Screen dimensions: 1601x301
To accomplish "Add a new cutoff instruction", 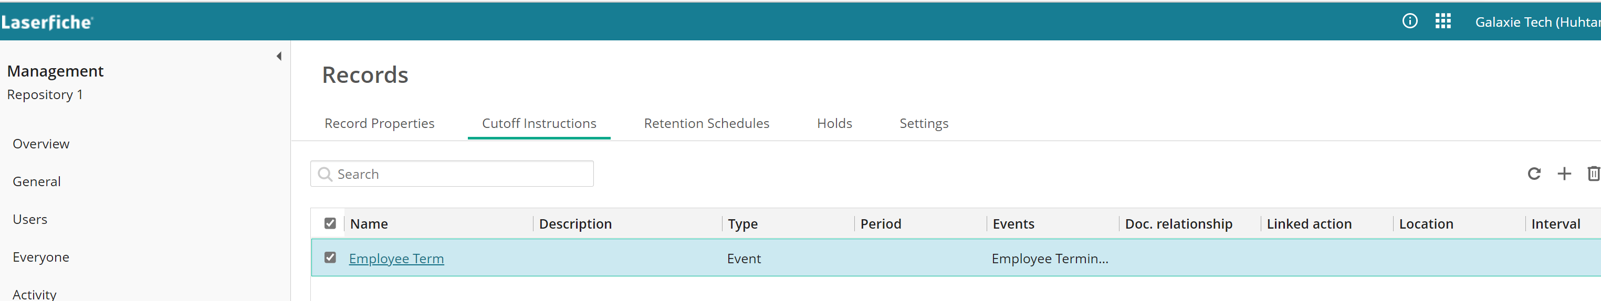I will (1564, 174).
